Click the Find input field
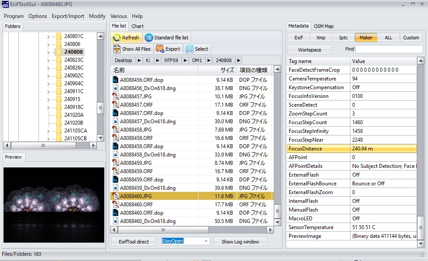The height and width of the screenshot is (261, 428). click(x=389, y=49)
